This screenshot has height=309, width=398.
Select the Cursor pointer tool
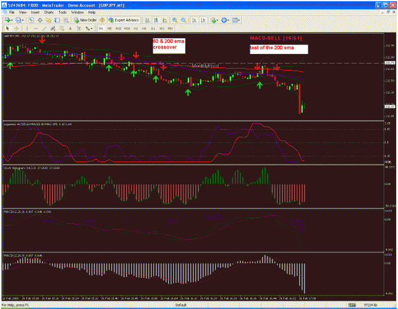pos(8,29)
